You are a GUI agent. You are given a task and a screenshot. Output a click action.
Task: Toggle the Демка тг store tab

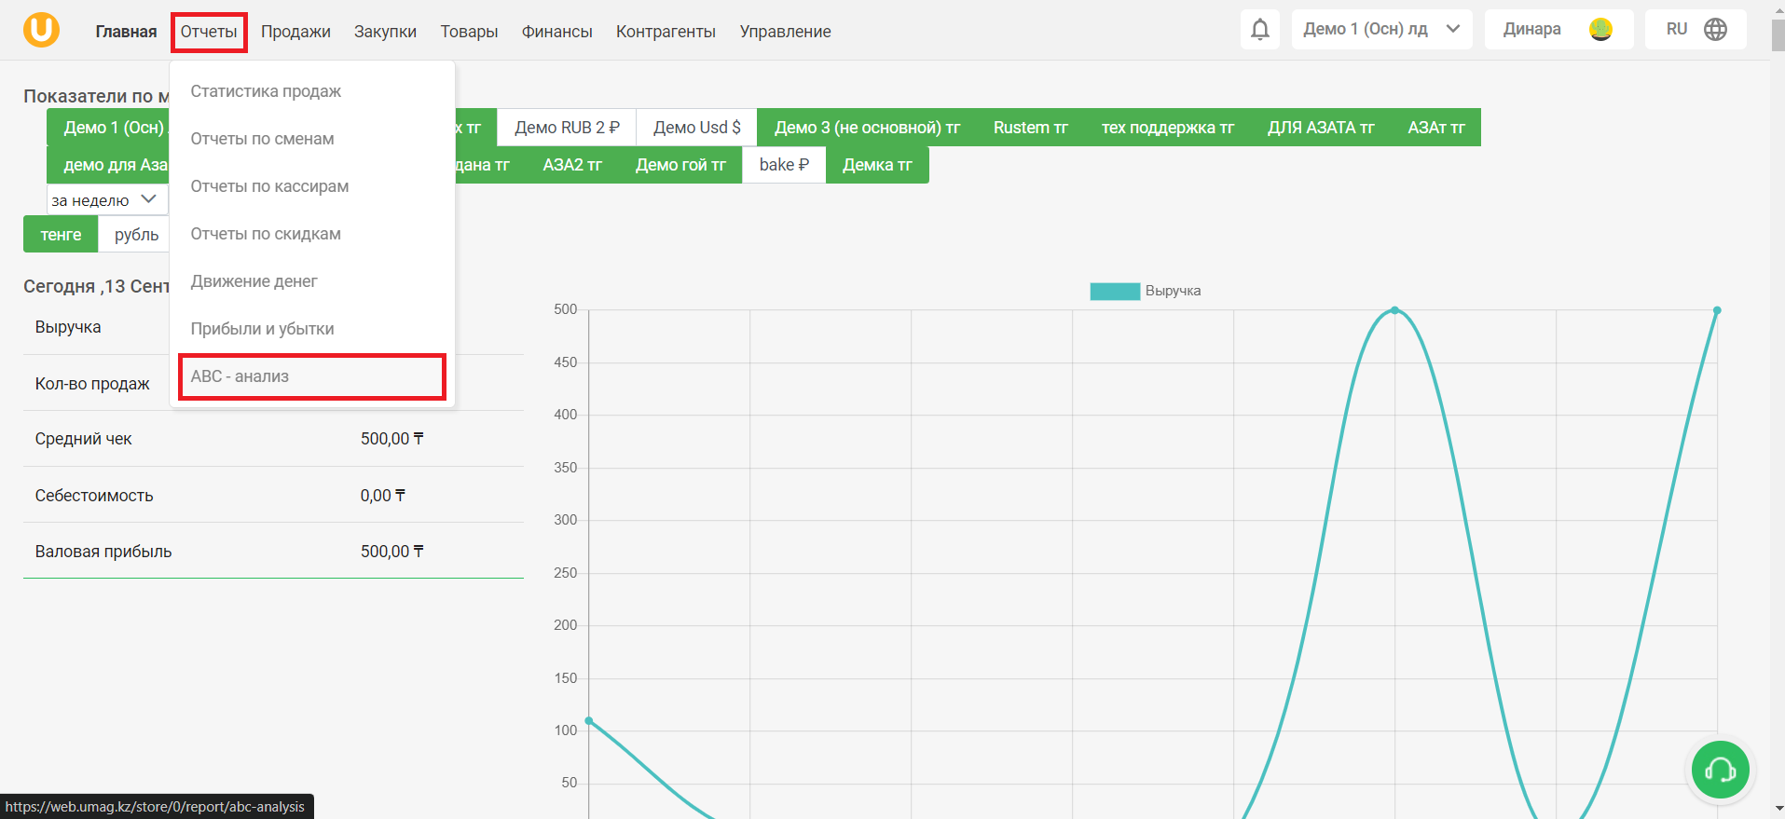(x=877, y=165)
